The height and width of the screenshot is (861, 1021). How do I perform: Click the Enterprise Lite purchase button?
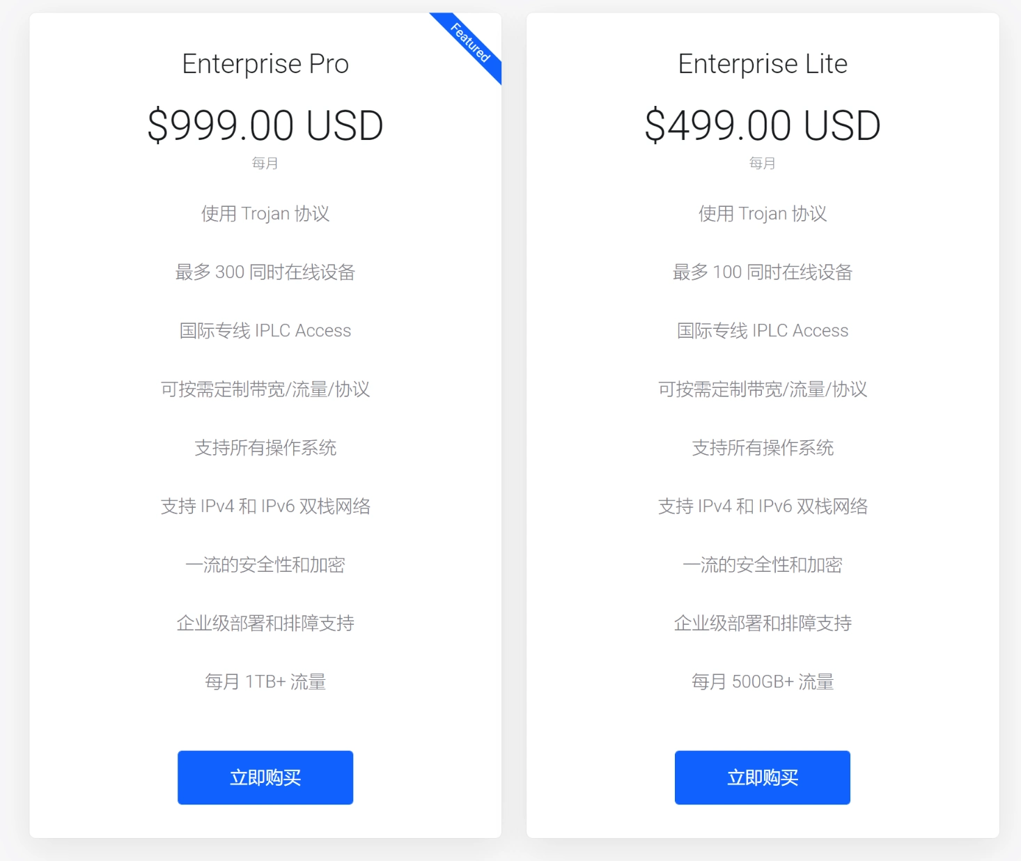click(x=762, y=777)
